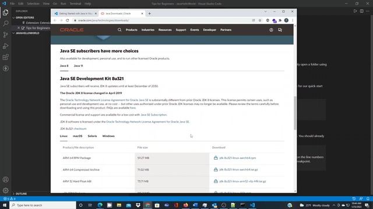Screen dimensions: 373x209
Task: Open the browser profile avatar
Action: [286, 20]
